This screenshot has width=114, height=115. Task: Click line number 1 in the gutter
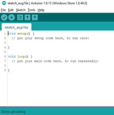click(x=5, y=33)
